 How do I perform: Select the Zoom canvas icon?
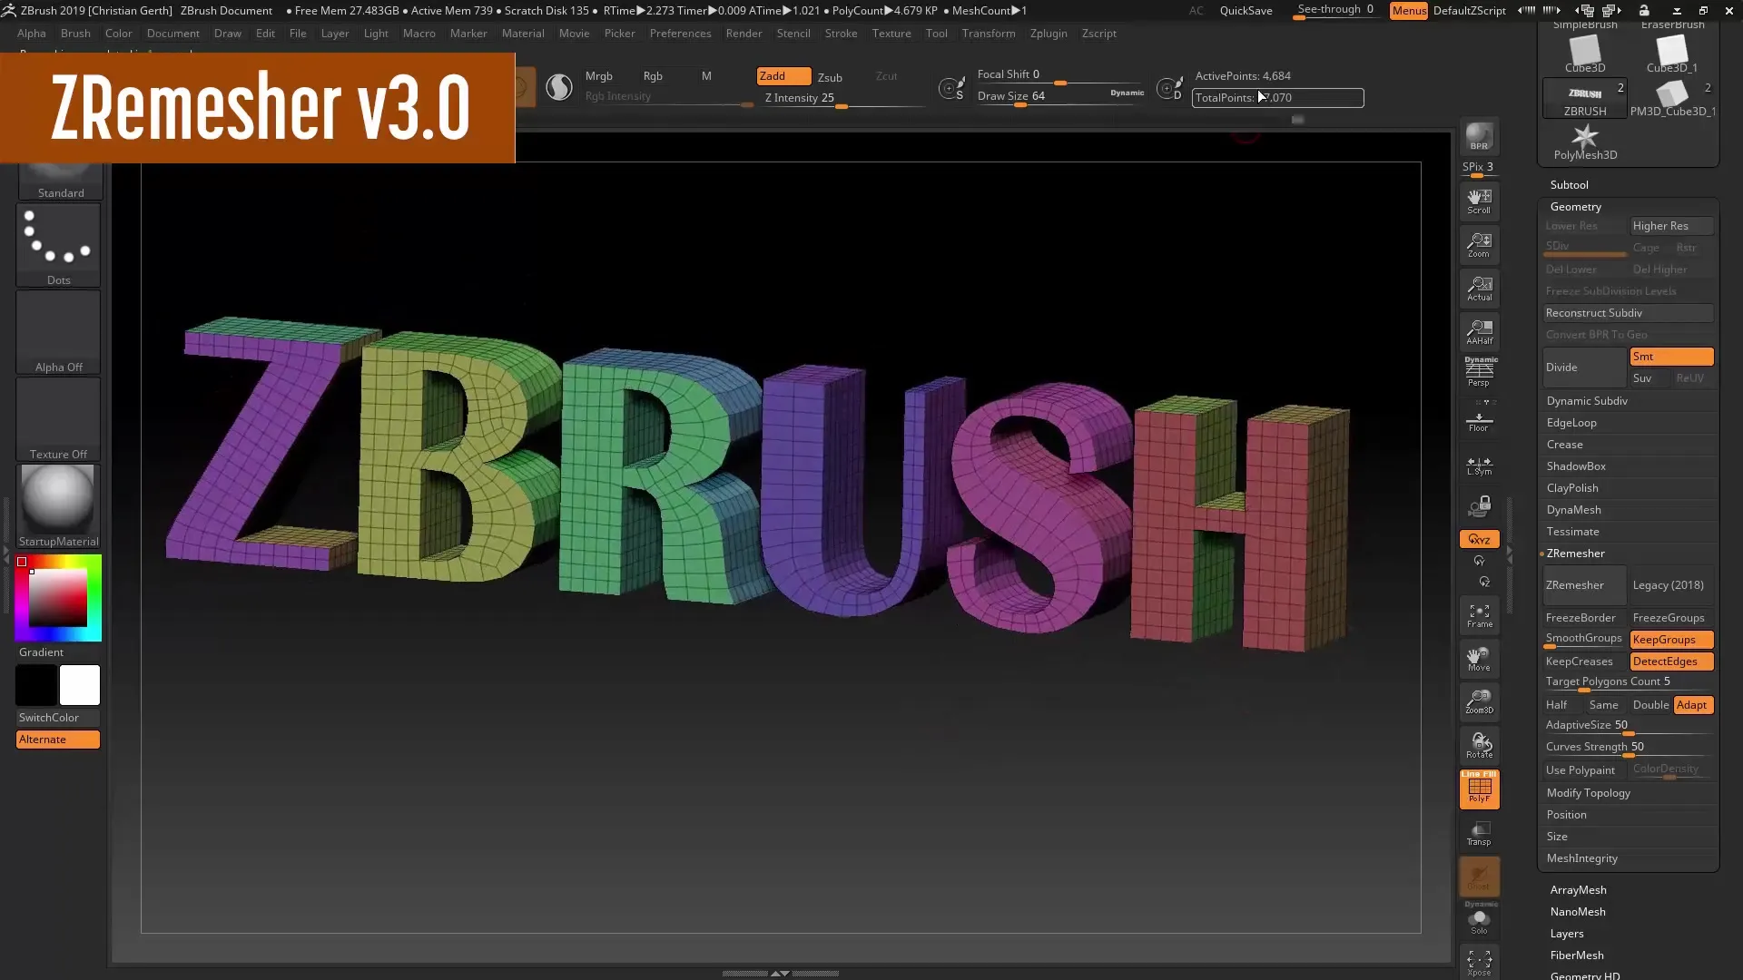point(1479,245)
